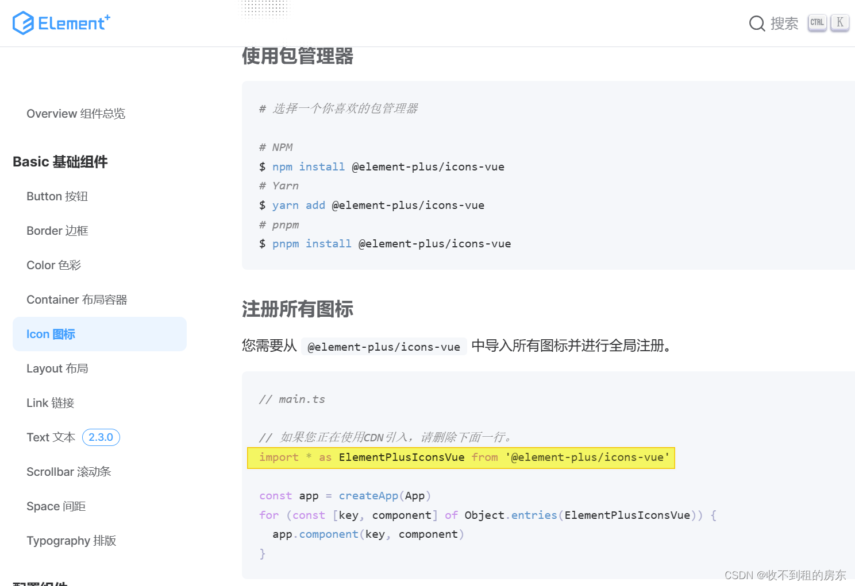The height and width of the screenshot is (586, 855).
Task: Click the K key badge
Action: click(x=840, y=23)
